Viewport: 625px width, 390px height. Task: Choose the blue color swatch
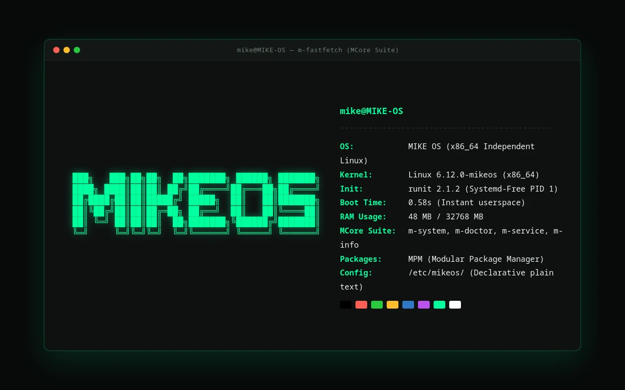tap(408, 305)
